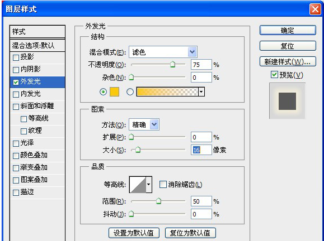Click 设置为默认值 set as default button
This screenshot has height=241, width=324.
pos(134,233)
